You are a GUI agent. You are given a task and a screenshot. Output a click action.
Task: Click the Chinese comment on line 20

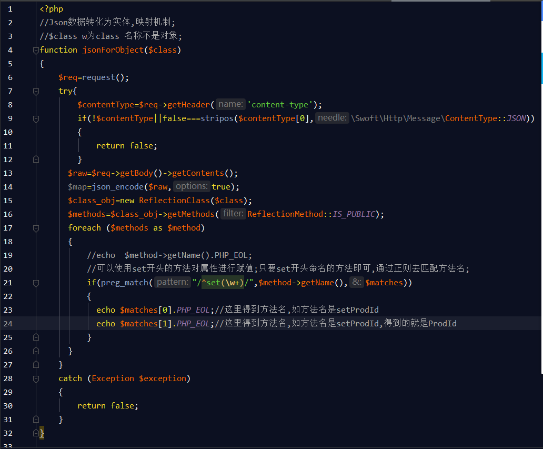278,268
